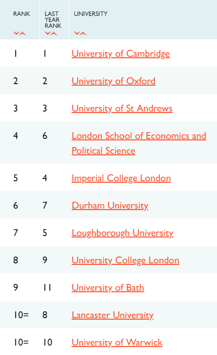Go to University of Bath page
Screen dimensions: 217x355
108,288
